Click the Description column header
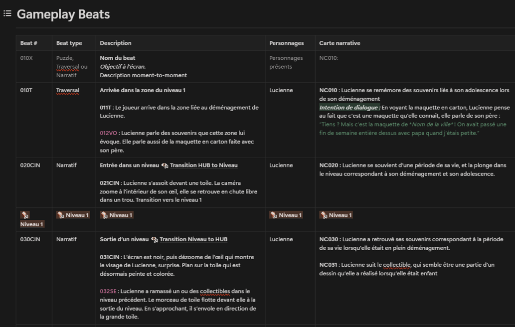The width and height of the screenshot is (515, 327). [116, 43]
